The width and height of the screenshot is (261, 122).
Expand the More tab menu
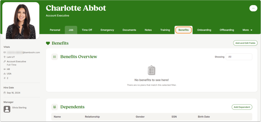247,30
